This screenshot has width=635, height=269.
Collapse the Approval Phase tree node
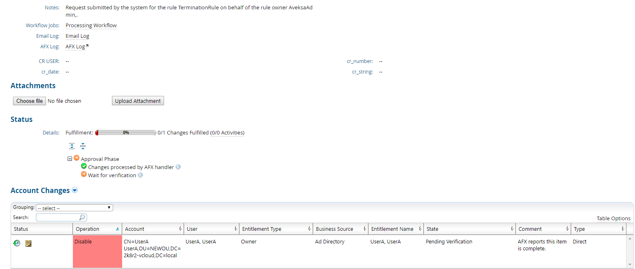[x=70, y=159]
